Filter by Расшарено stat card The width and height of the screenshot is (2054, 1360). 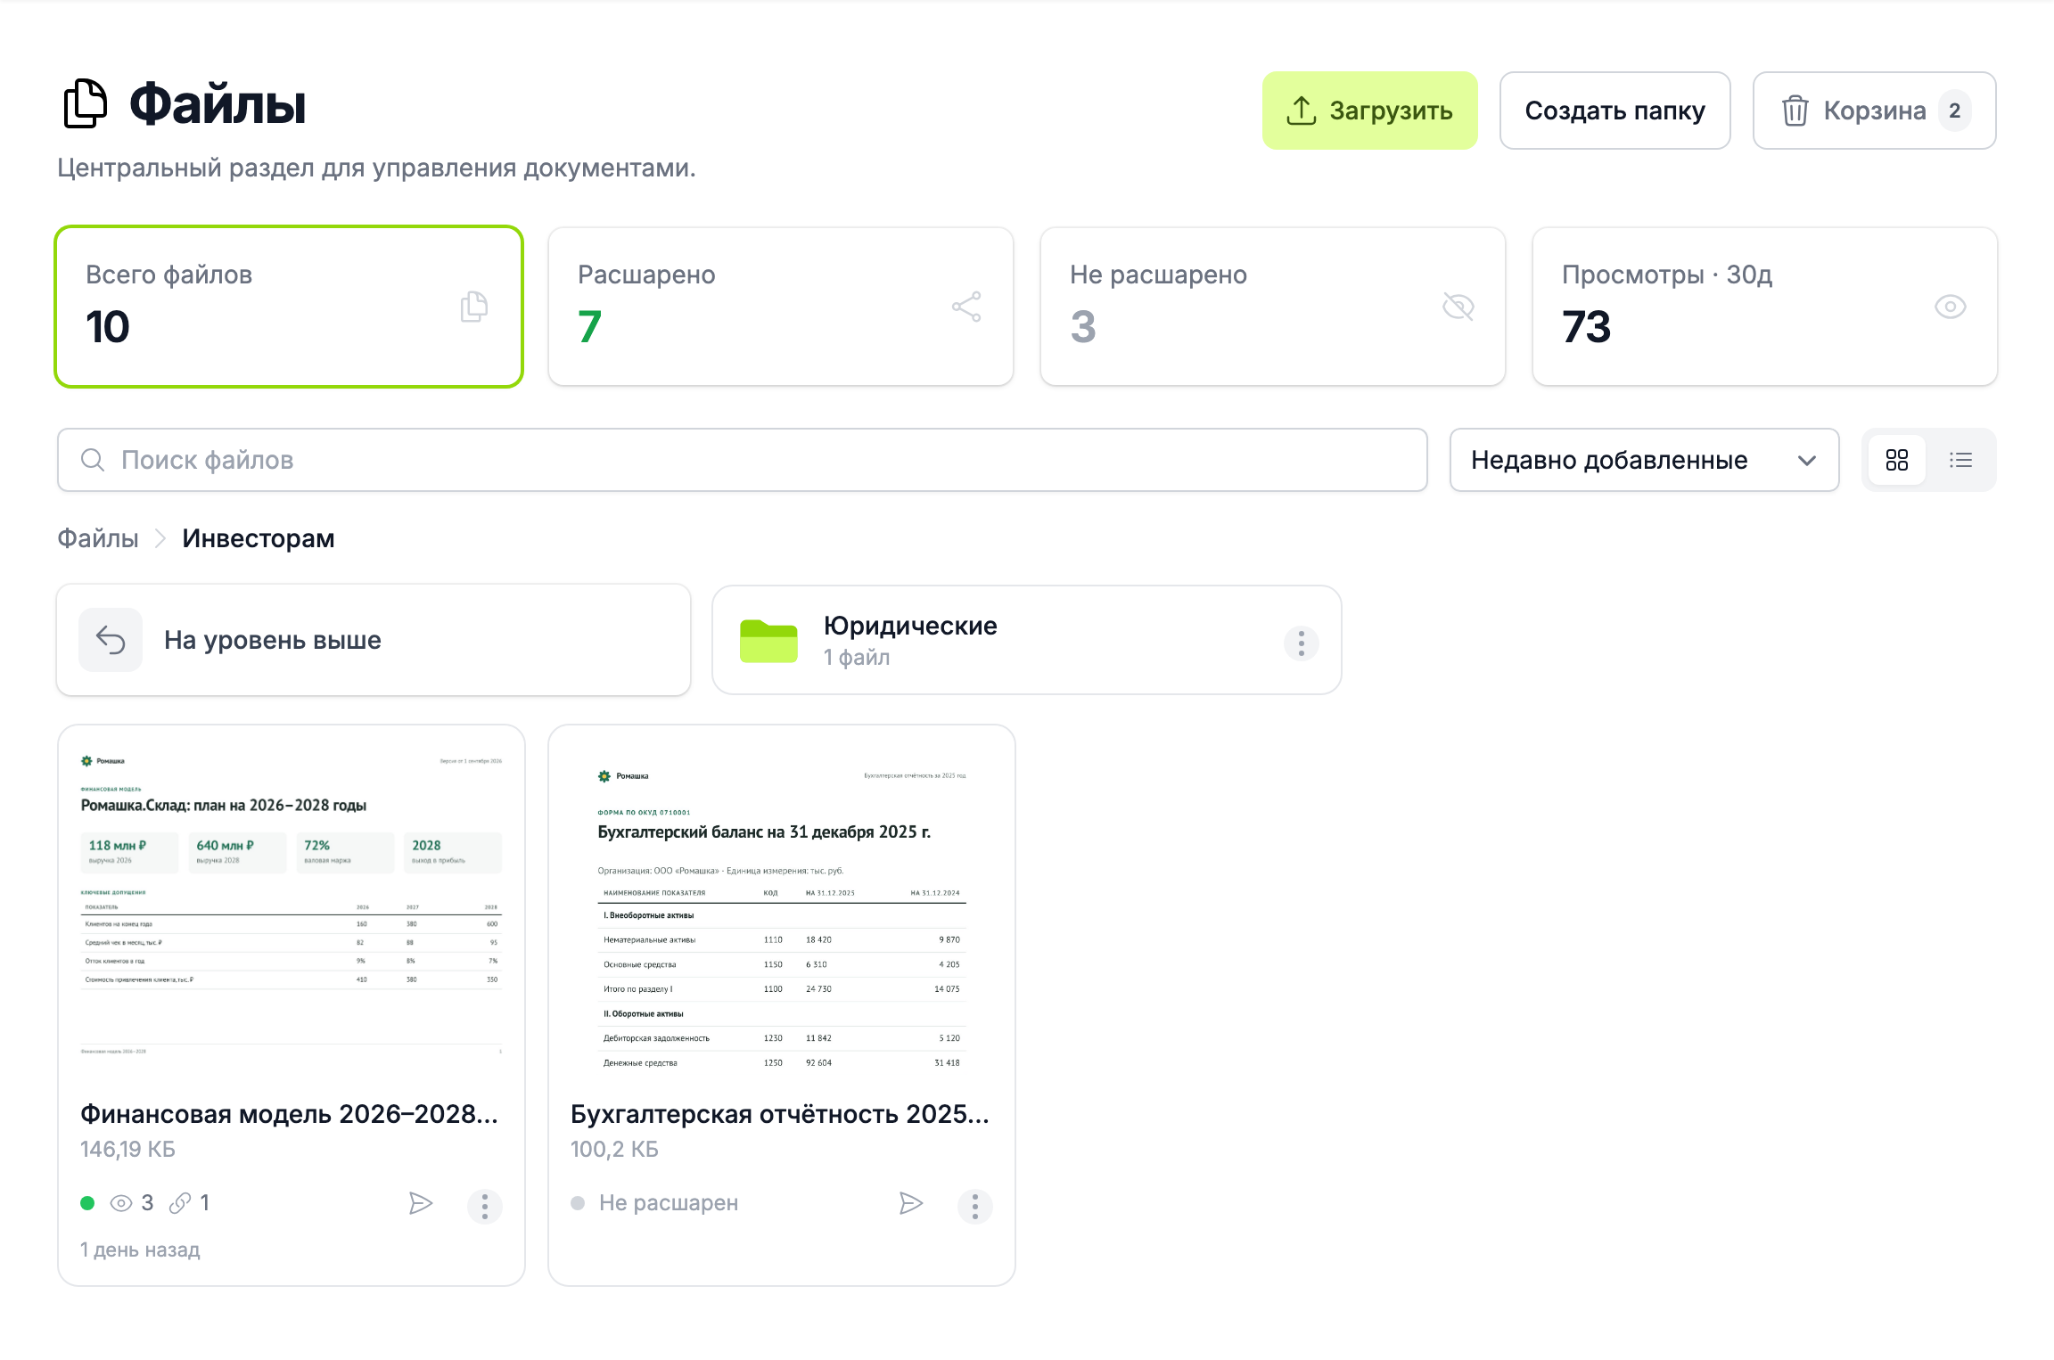coord(781,307)
